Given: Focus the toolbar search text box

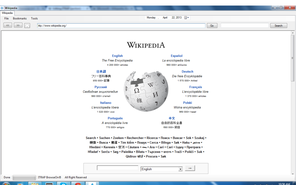Looking at the screenshot, I should pyautogui.click(x=245, y=25).
